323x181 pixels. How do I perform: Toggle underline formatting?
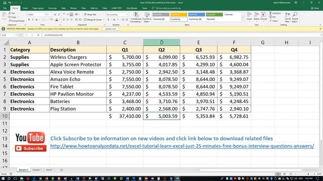36,20
